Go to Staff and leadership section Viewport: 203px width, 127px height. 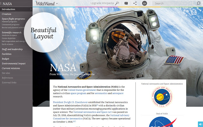pyautogui.click(x=12, y=49)
